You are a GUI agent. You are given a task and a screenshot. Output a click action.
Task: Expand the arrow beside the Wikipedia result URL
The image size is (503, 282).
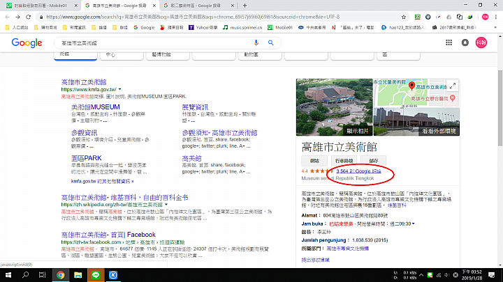pyautogui.click(x=166, y=204)
